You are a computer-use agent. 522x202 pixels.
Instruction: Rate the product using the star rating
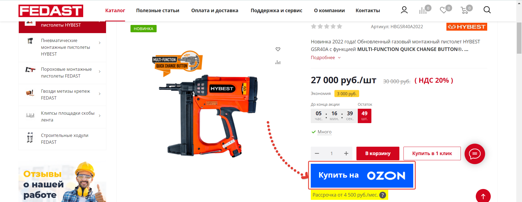click(327, 26)
